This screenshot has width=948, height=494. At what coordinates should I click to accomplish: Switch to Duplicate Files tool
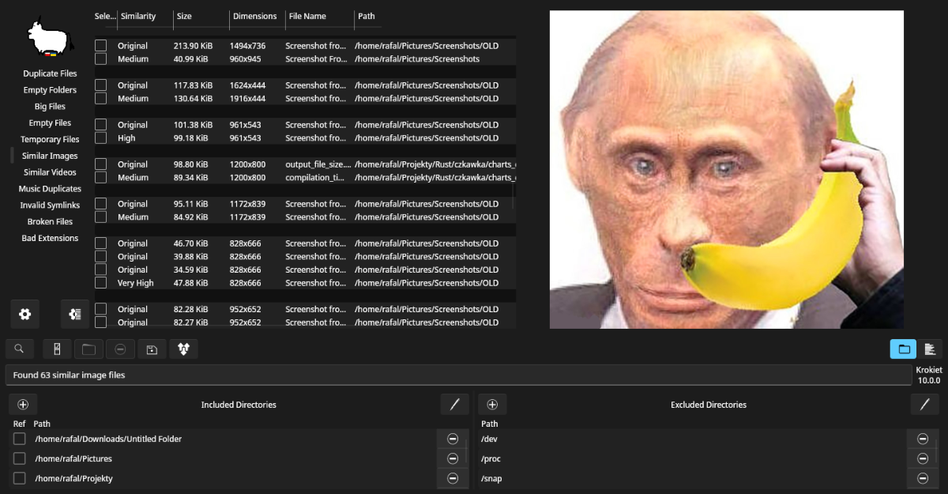(50, 74)
